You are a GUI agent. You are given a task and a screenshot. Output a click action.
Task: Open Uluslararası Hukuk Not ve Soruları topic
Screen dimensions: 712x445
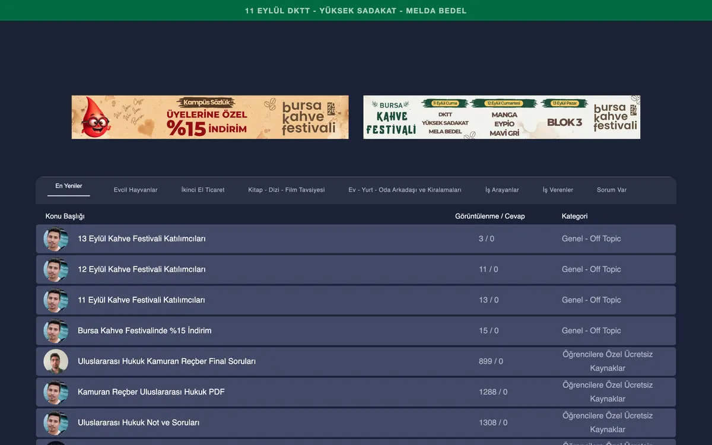[139, 422]
